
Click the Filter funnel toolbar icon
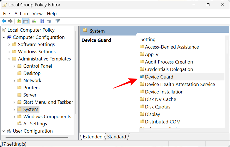[x=58, y=21]
